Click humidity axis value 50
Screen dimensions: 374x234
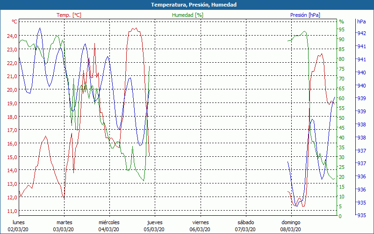point(342,118)
